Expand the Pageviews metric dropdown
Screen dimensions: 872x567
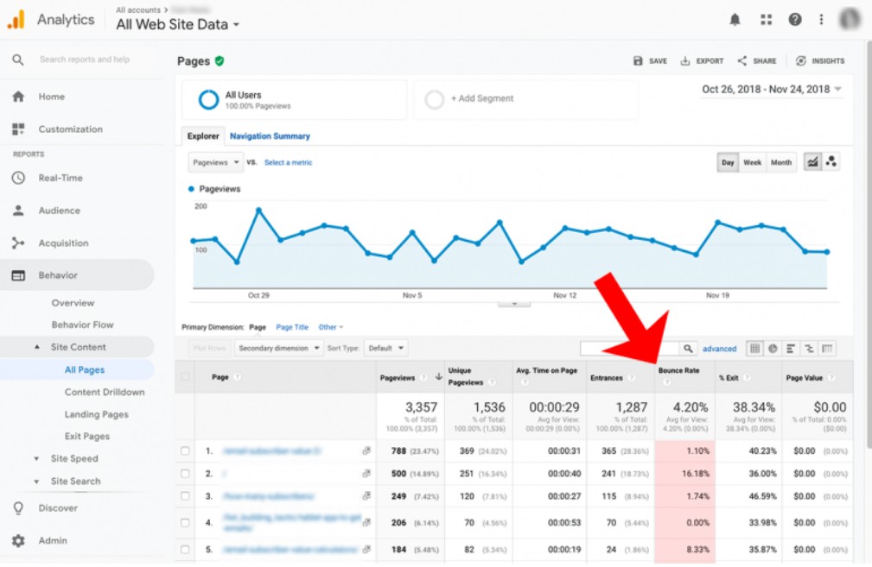coord(215,162)
